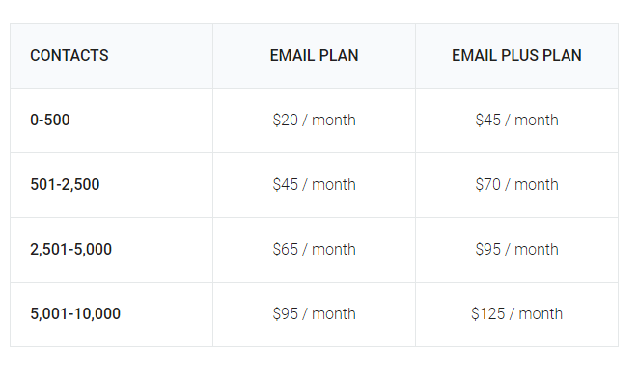
Task: Click Email Plan $95 / month for 5,001-10,000
Action: point(314,313)
